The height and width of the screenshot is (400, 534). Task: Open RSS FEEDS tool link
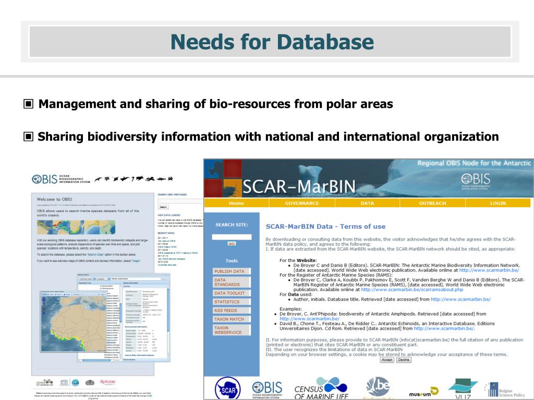pyautogui.click(x=232, y=310)
